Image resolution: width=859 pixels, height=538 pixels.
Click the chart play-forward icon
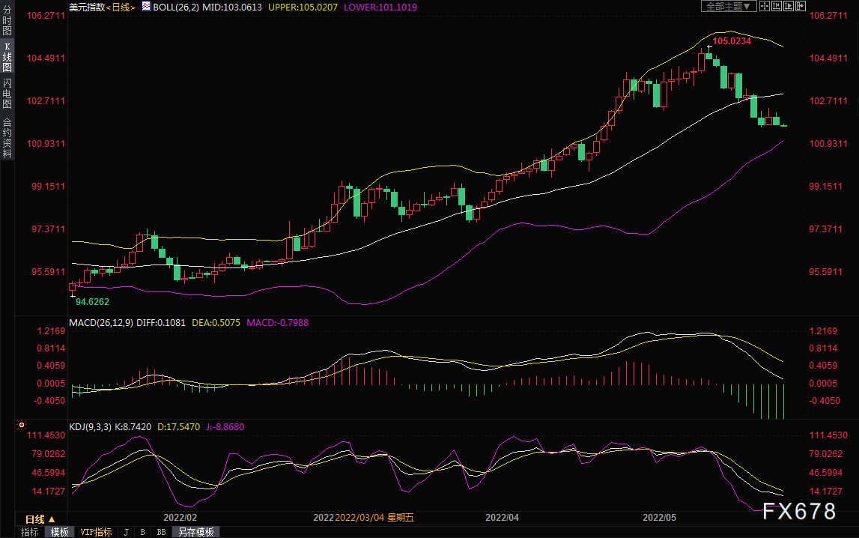(x=789, y=6)
